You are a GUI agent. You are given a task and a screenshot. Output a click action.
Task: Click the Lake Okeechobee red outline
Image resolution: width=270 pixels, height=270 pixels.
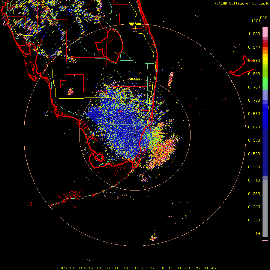tap(109, 46)
